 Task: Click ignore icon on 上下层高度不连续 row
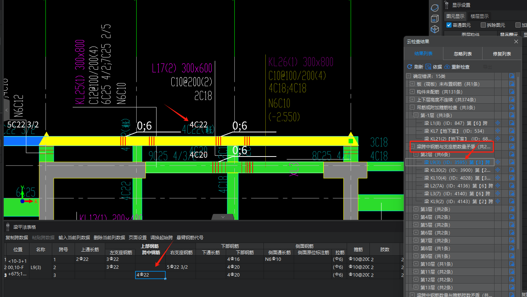(512, 99)
